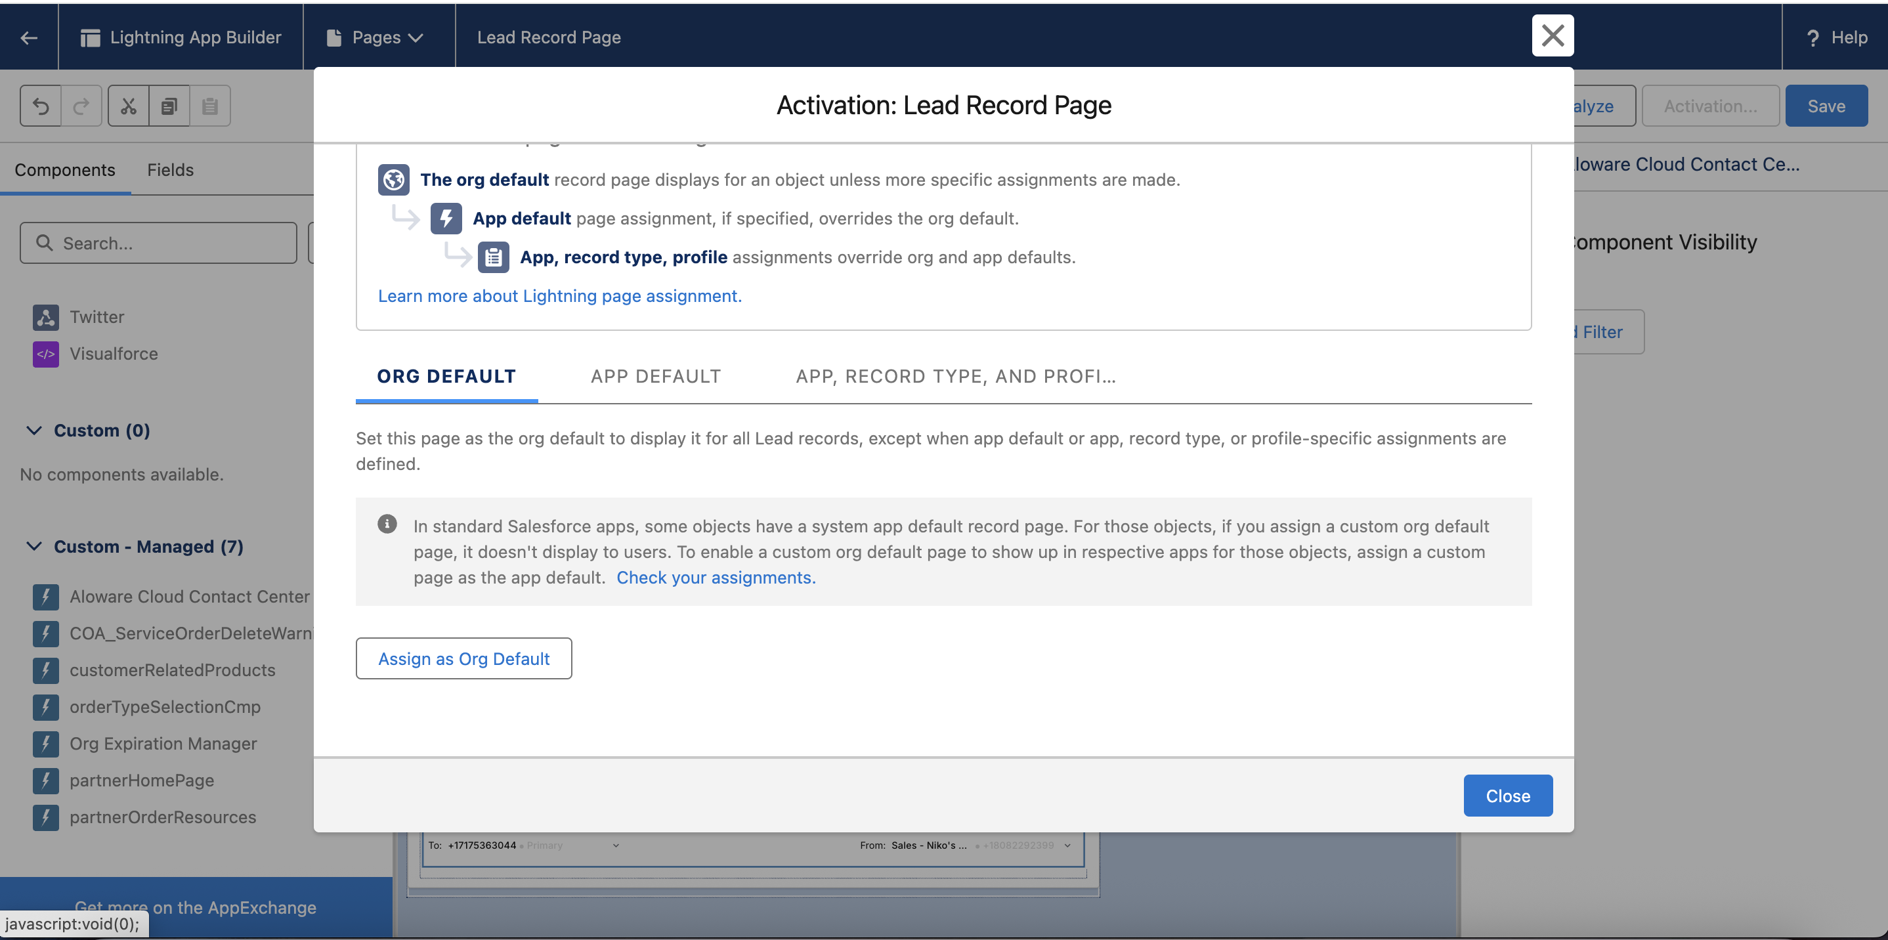Switch to the Components tab

(65, 170)
